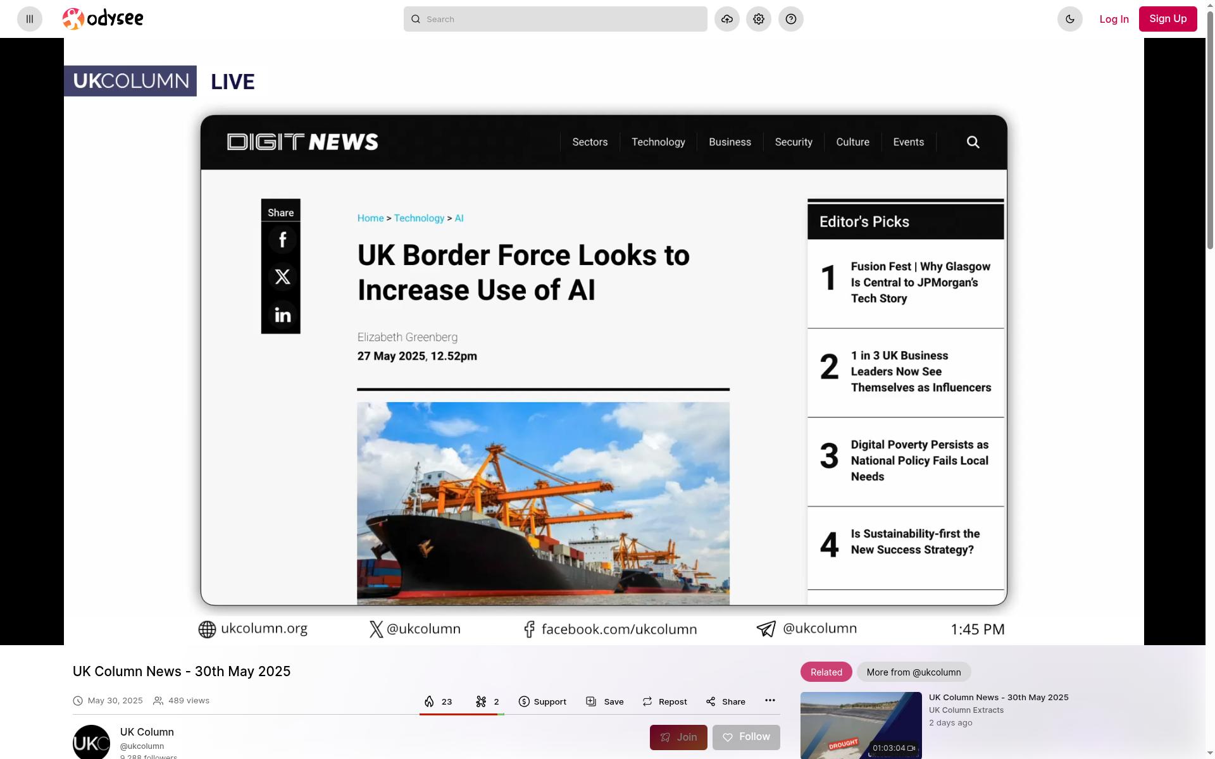Image resolution: width=1215 pixels, height=759 pixels.
Task: Click the X share icon in video
Action: click(282, 276)
